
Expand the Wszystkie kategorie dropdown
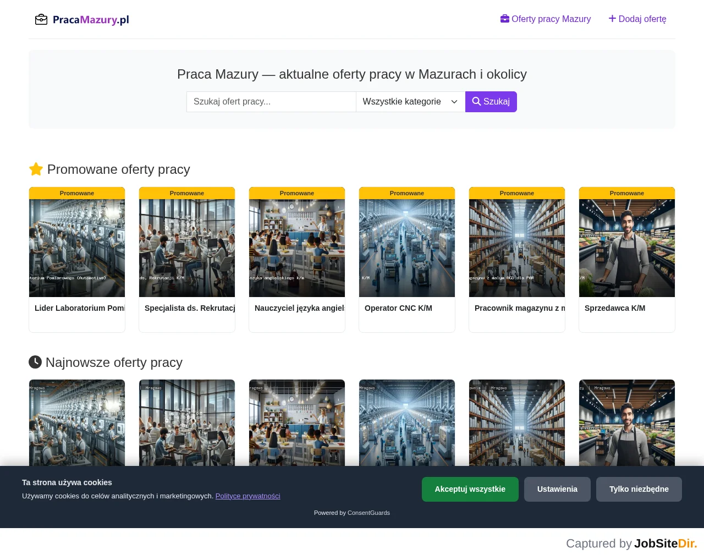(x=411, y=102)
